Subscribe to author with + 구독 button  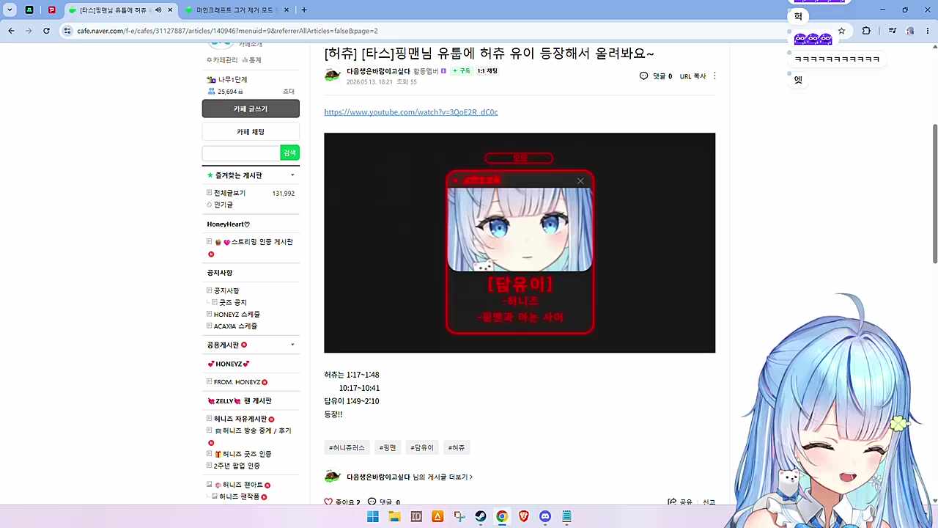[x=461, y=71]
